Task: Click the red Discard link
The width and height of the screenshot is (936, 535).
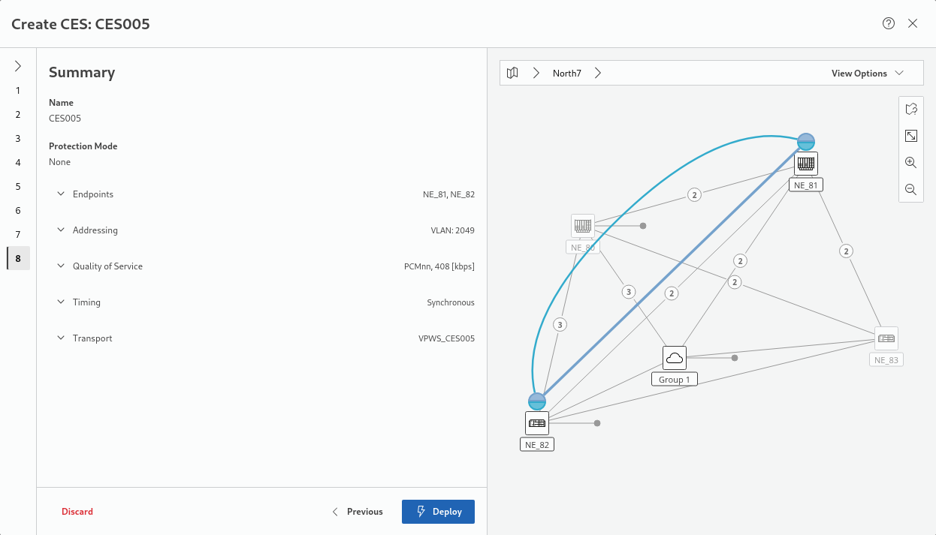Action: coord(77,512)
